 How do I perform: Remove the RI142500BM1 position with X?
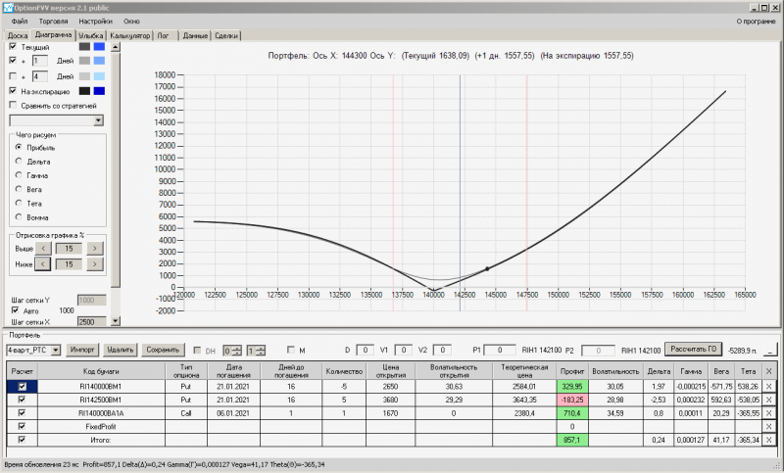point(768,400)
